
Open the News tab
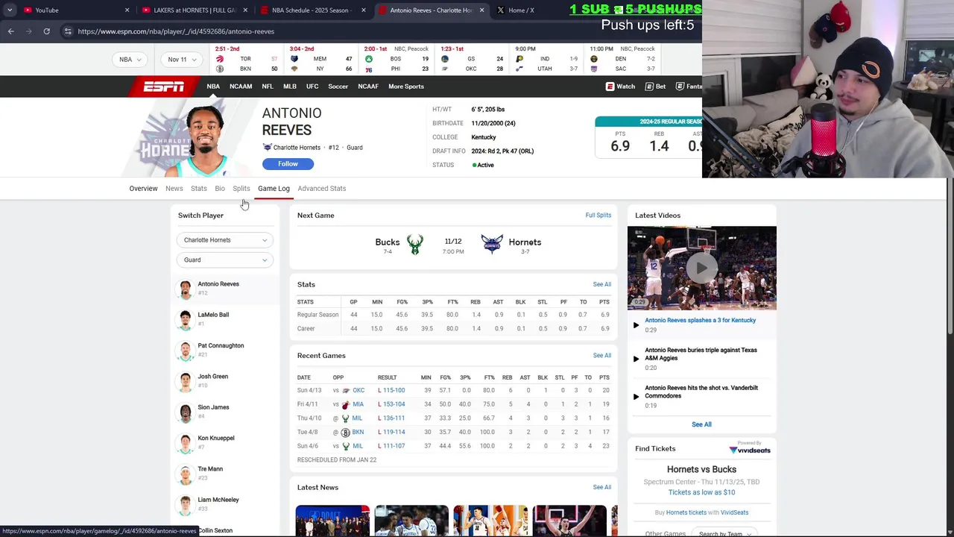pos(174,189)
